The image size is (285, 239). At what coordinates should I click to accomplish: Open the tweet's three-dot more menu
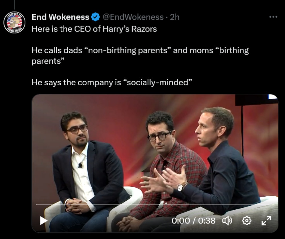click(273, 17)
